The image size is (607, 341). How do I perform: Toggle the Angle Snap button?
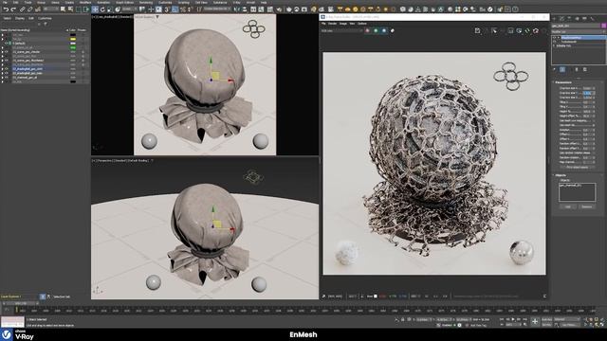click(175, 9)
